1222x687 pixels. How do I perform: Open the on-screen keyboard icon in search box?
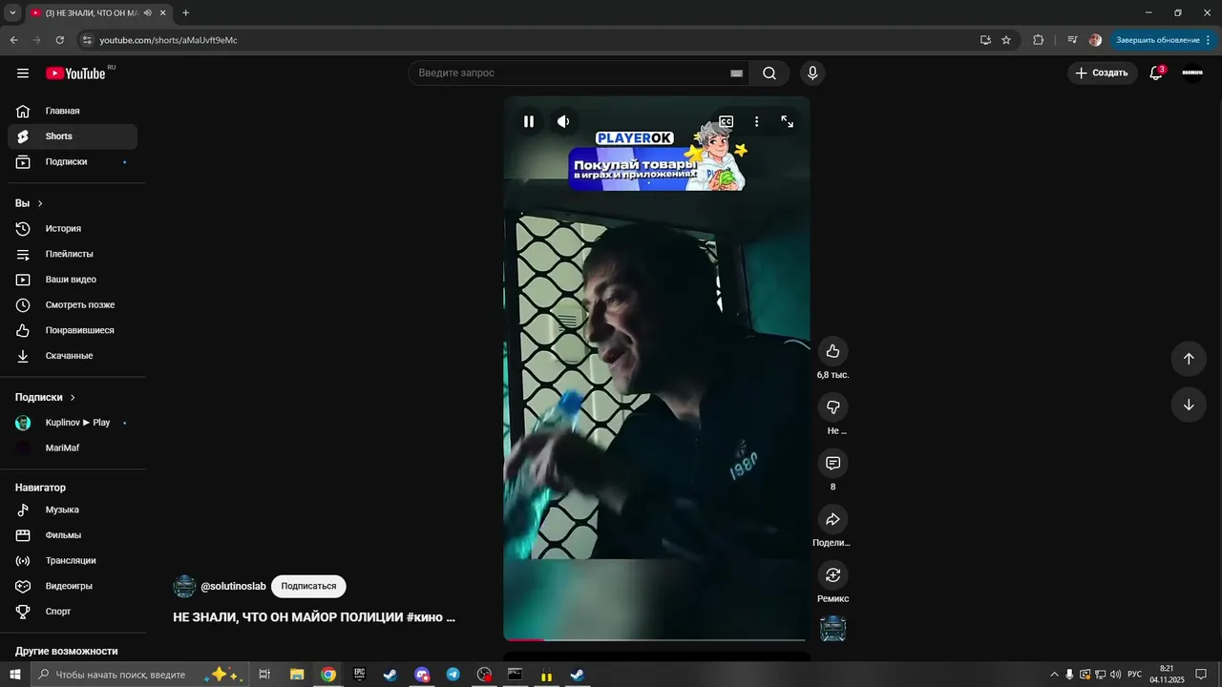(736, 73)
